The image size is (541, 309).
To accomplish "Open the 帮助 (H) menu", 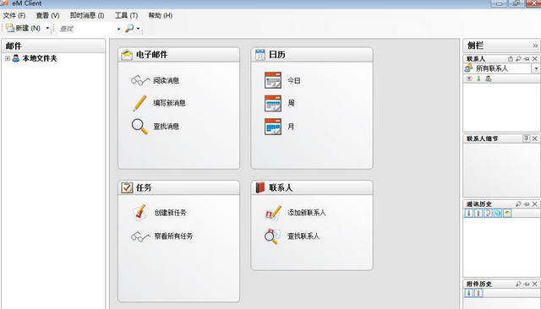I will (160, 15).
